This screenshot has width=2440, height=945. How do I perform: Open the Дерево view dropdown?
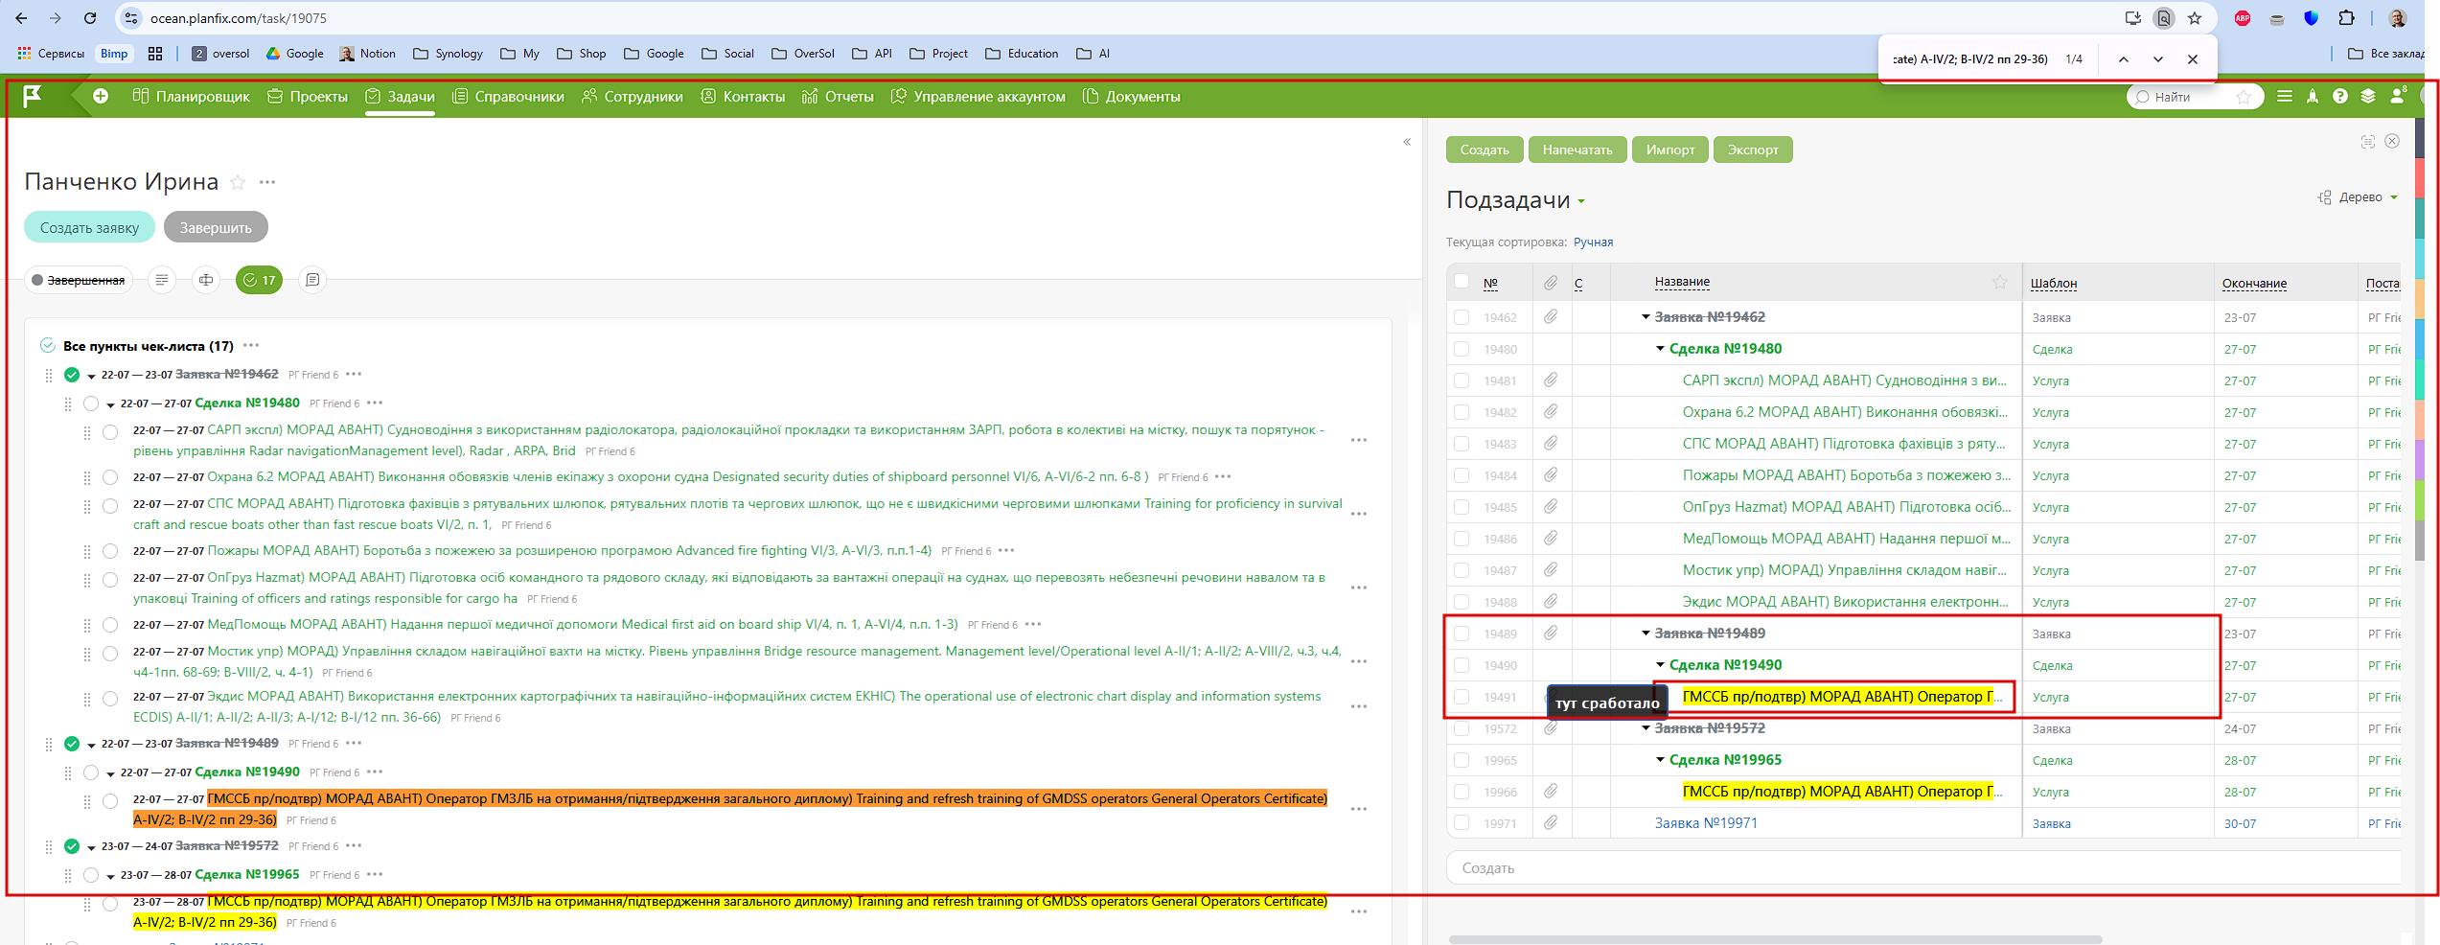2358,197
